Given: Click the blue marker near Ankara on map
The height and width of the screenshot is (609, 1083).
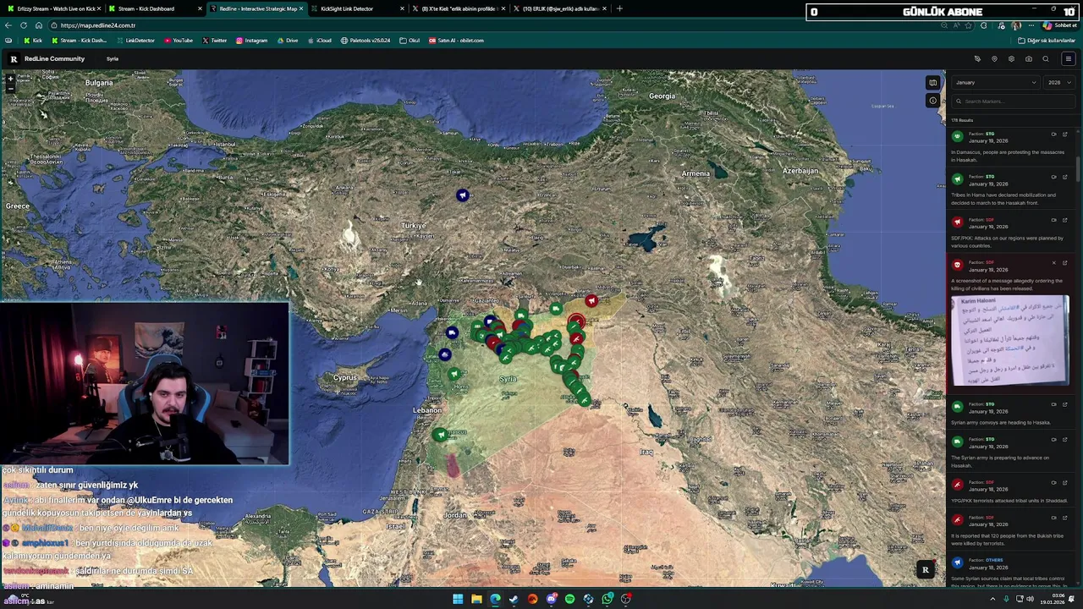Looking at the screenshot, I should click(462, 195).
